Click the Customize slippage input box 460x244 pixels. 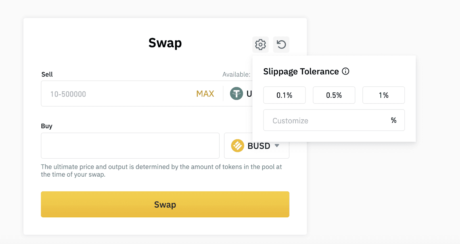point(325,120)
